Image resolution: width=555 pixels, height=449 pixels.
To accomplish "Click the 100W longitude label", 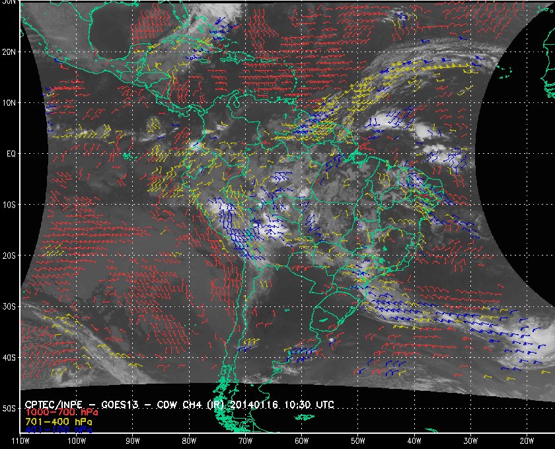I will point(77,441).
